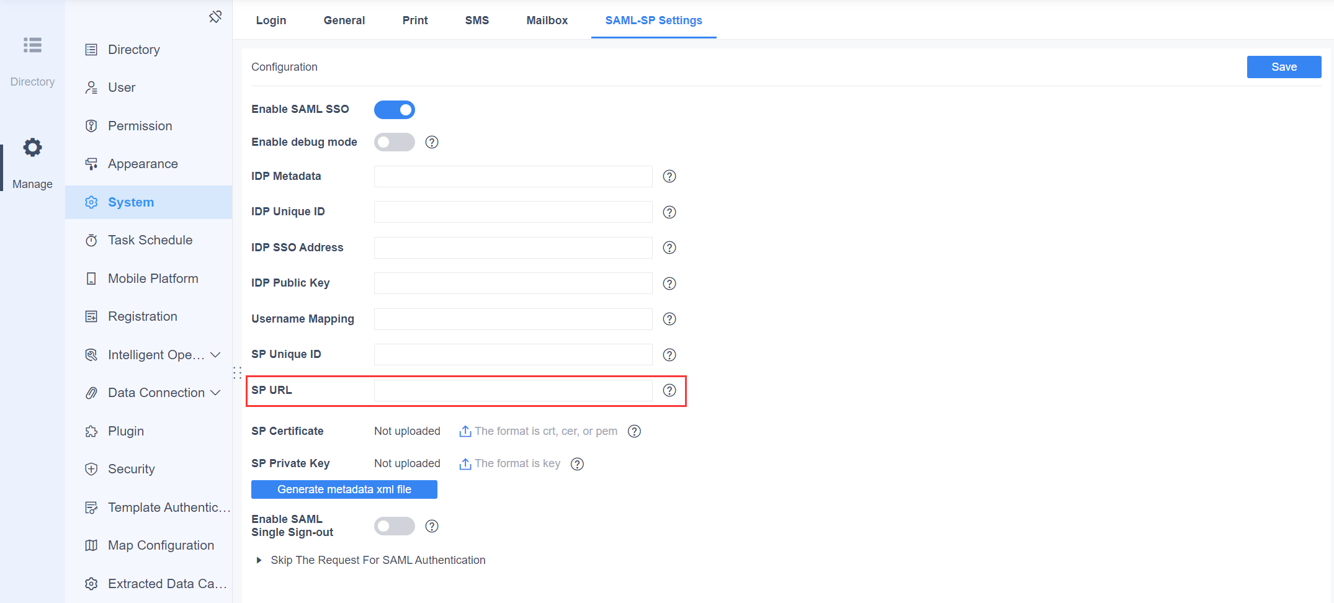Image resolution: width=1334 pixels, height=603 pixels.
Task: Expand the Data Connection menu
Action: coord(217,393)
